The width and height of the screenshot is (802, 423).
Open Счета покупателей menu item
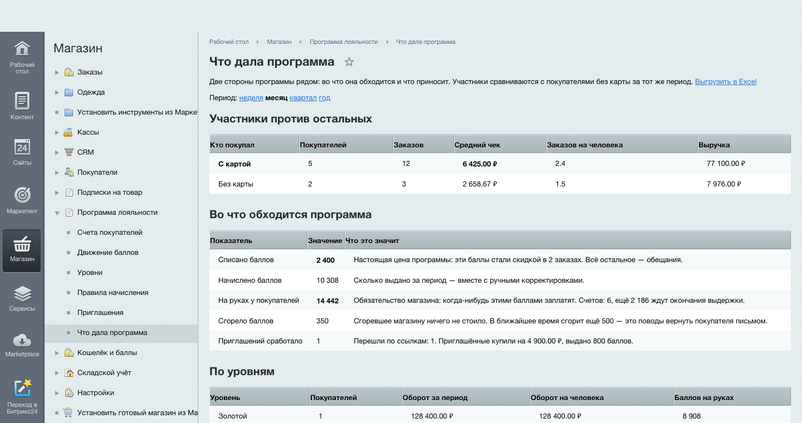[x=110, y=232]
